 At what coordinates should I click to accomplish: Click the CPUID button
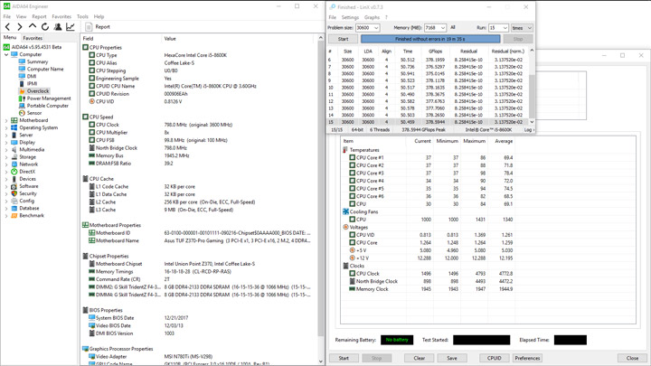pos(494,358)
